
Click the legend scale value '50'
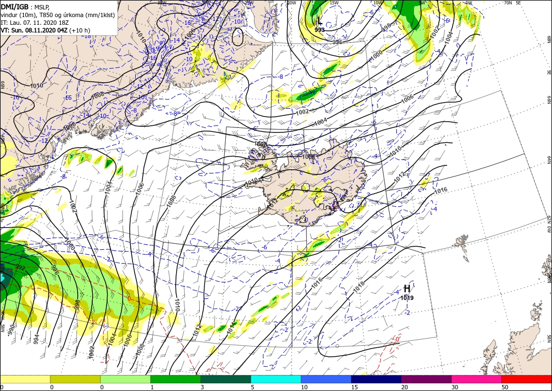click(505, 387)
